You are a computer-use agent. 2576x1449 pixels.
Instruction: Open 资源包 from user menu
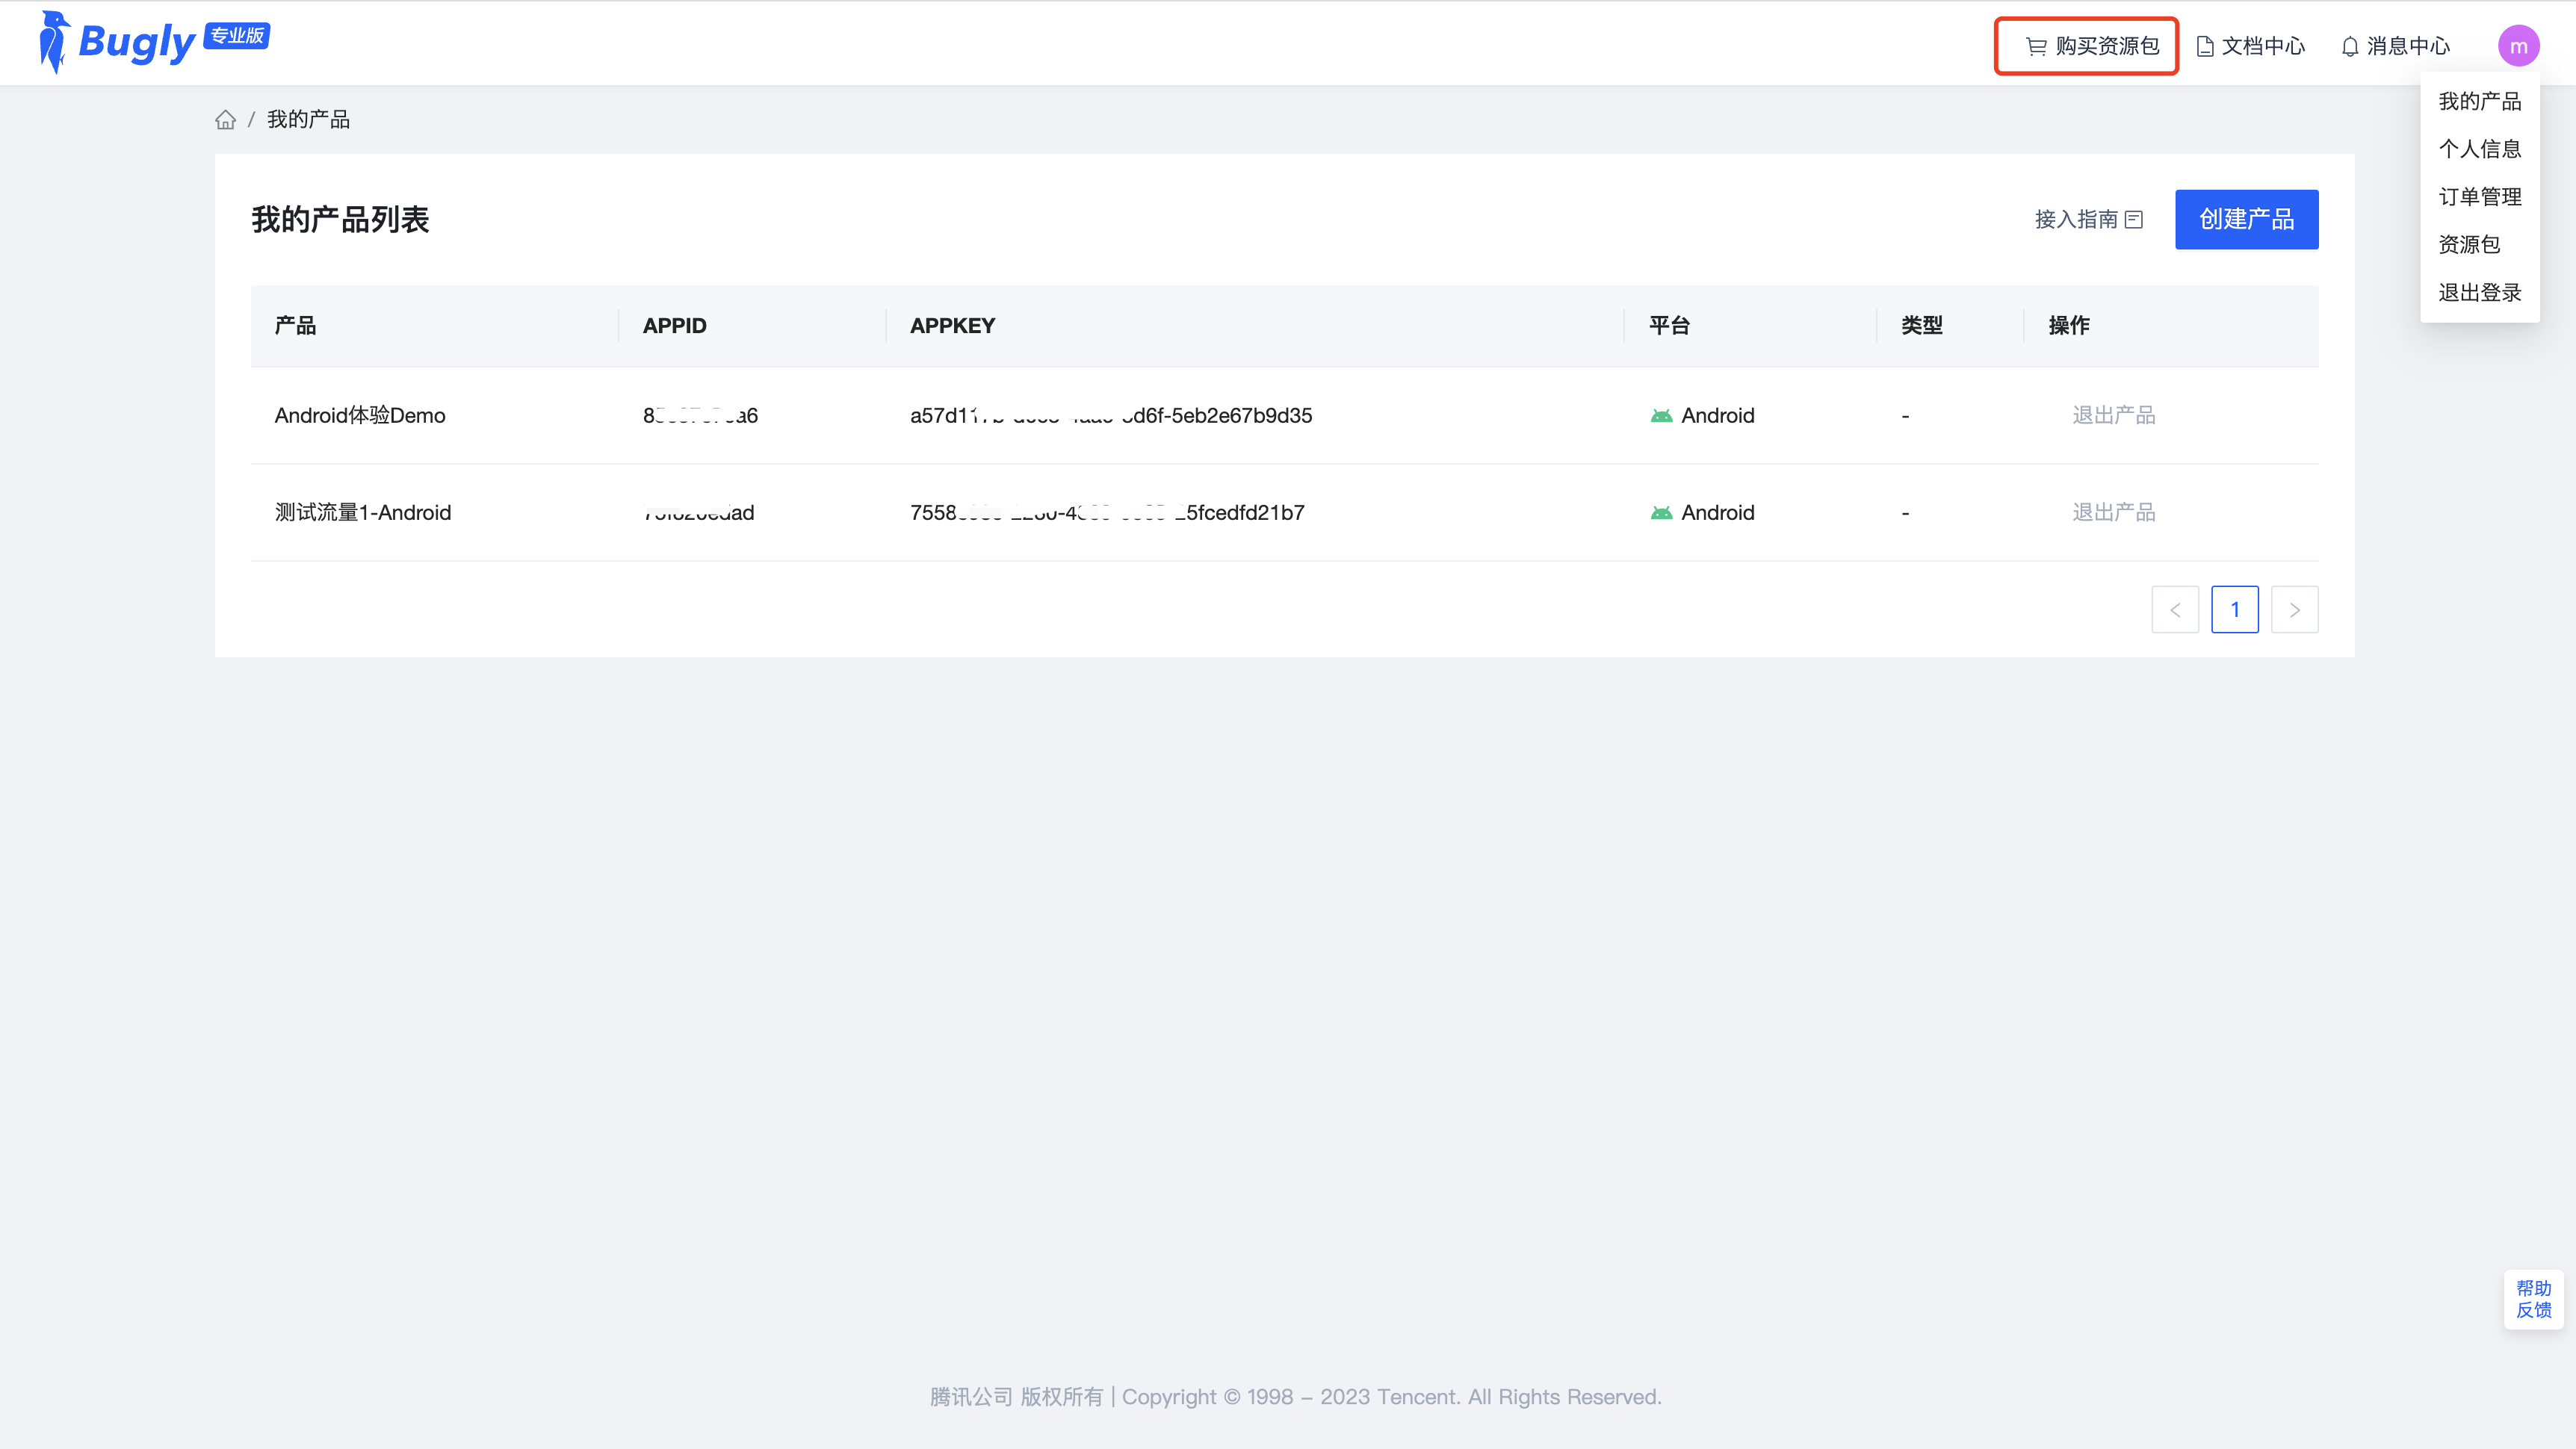tap(2480, 245)
